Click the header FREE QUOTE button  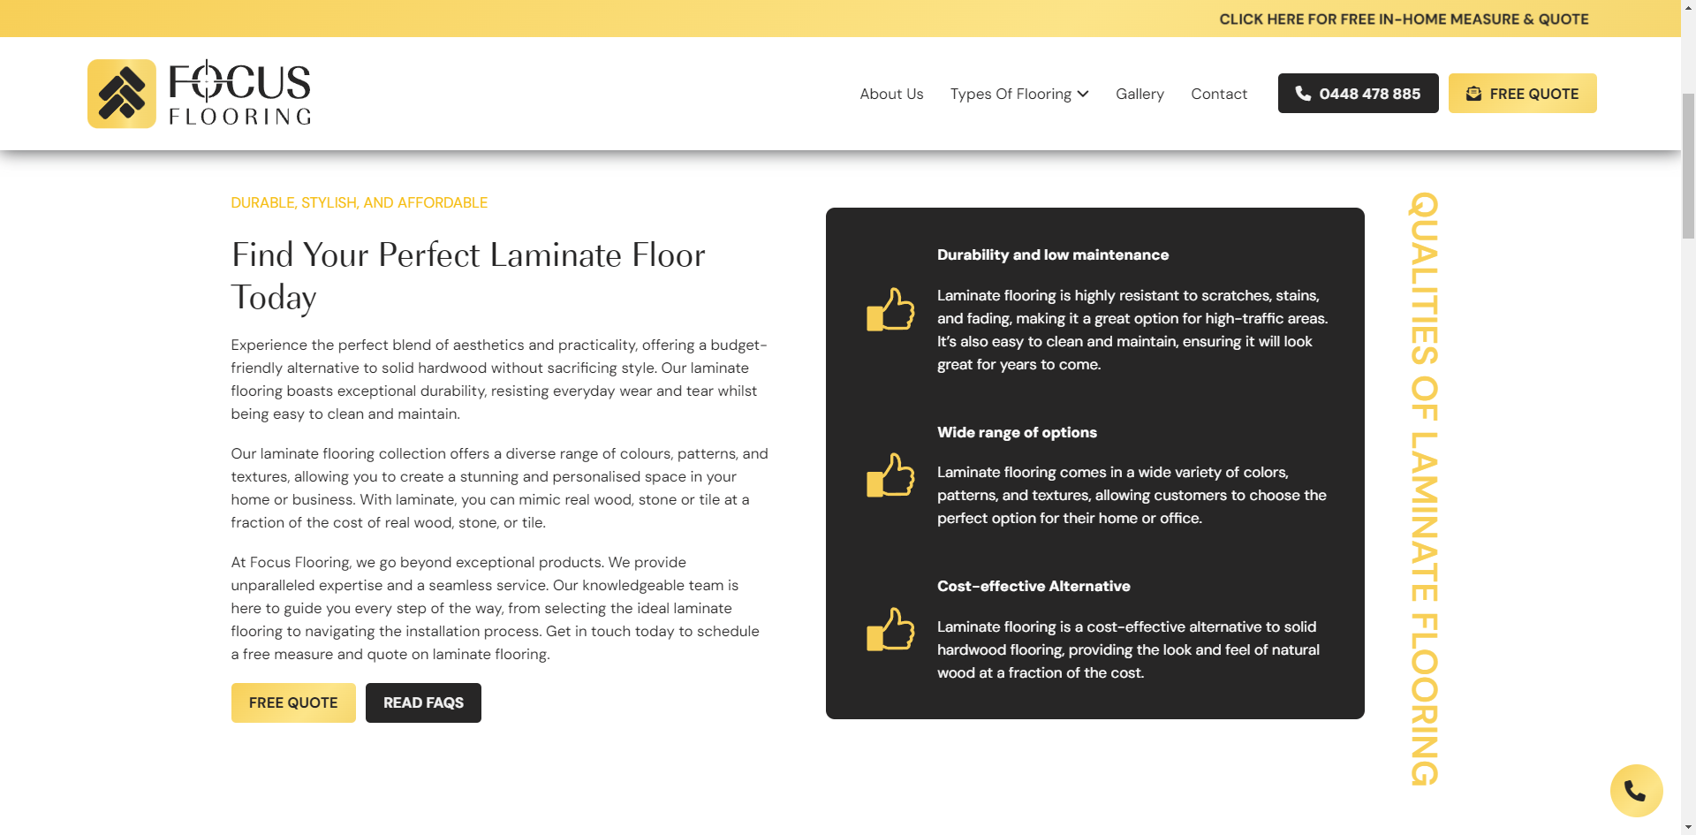[1522, 94]
